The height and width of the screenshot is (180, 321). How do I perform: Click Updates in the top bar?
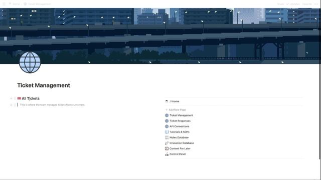point(293,4)
